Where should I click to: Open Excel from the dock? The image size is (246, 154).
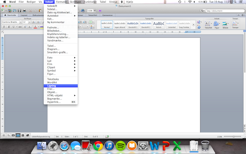click(177, 146)
